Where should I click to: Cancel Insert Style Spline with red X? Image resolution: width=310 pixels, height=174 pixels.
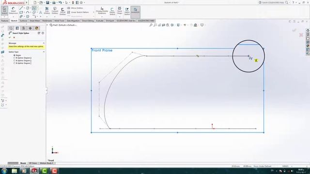coord(14,38)
